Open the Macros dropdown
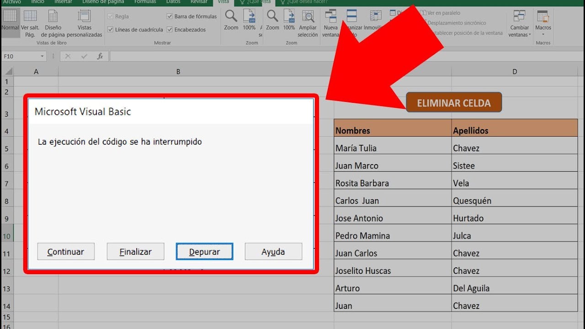 click(543, 23)
